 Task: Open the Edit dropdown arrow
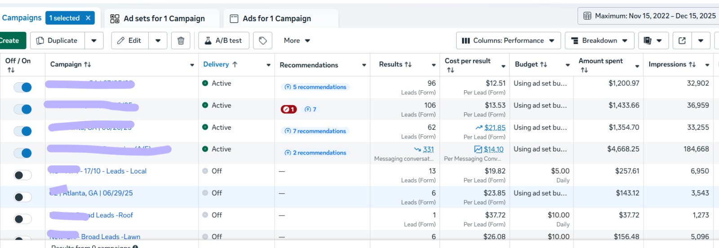(x=158, y=40)
